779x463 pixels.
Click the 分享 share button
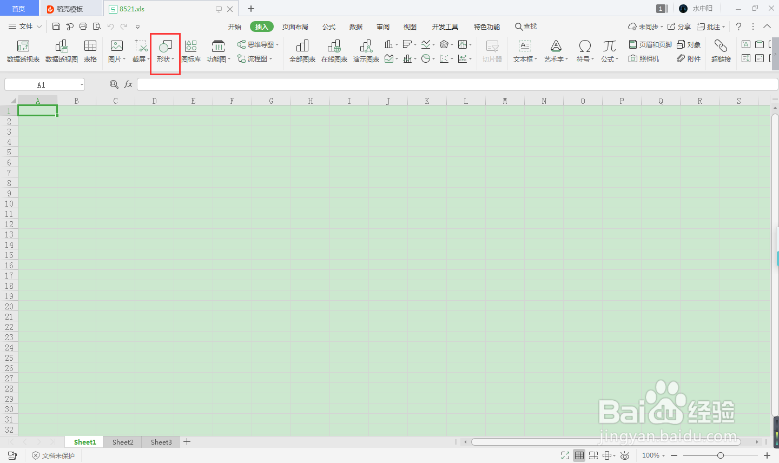(x=679, y=27)
